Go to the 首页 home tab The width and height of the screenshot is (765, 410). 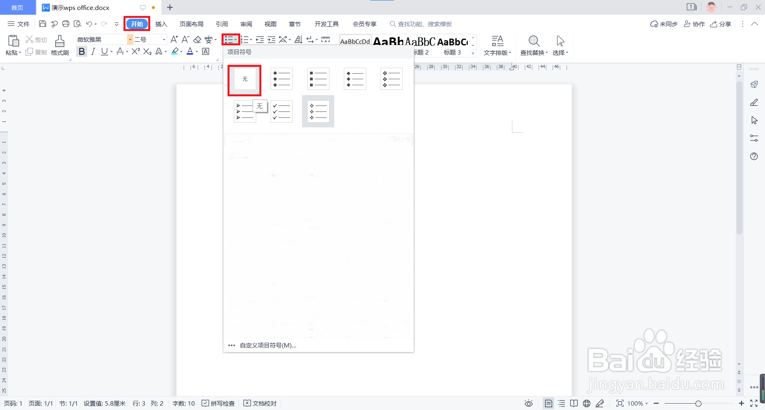[x=17, y=8]
